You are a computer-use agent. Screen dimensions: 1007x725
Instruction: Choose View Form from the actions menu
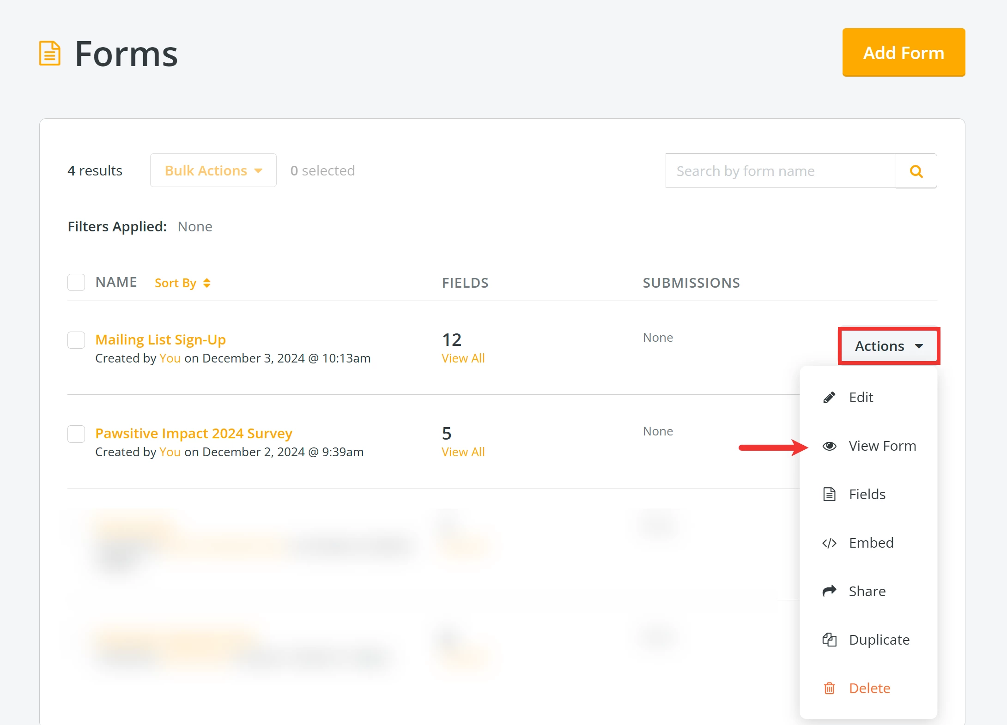point(882,446)
